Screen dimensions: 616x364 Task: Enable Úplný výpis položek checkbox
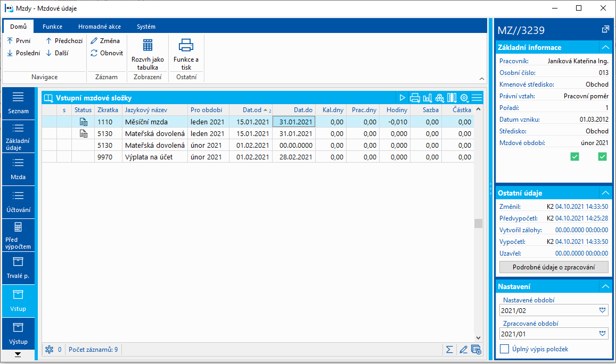point(505,349)
